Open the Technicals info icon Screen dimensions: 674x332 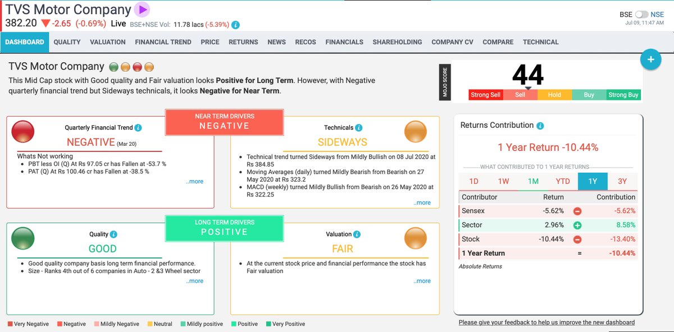click(359, 128)
